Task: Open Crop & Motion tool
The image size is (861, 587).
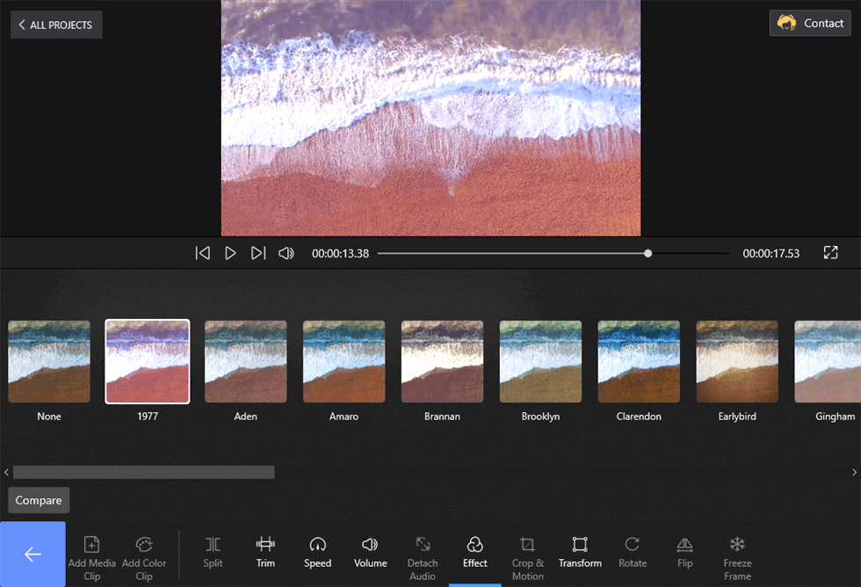Action: (x=528, y=559)
